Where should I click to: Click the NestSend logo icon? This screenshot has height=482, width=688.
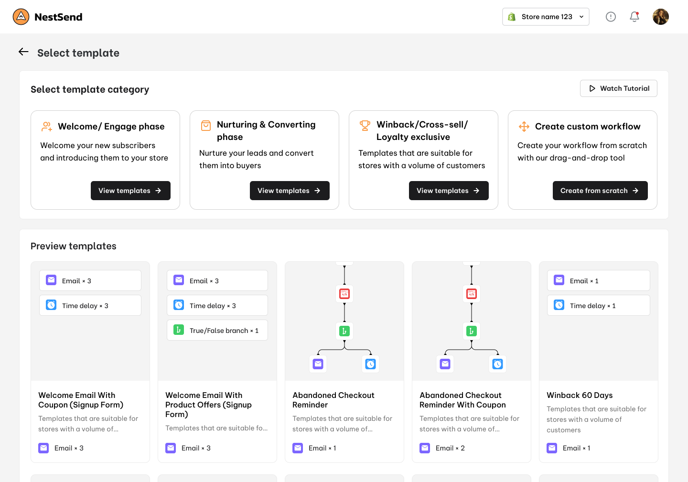[x=21, y=17]
